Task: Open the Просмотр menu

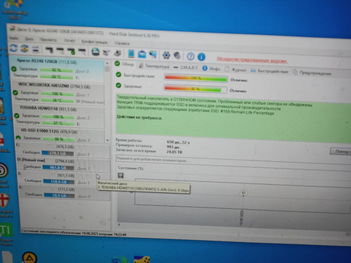Action: [48, 40]
